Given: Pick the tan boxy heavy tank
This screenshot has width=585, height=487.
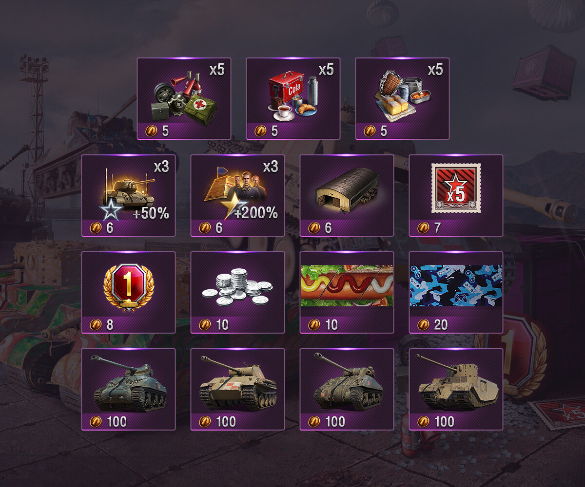Looking at the screenshot, I should click(456, 389).
